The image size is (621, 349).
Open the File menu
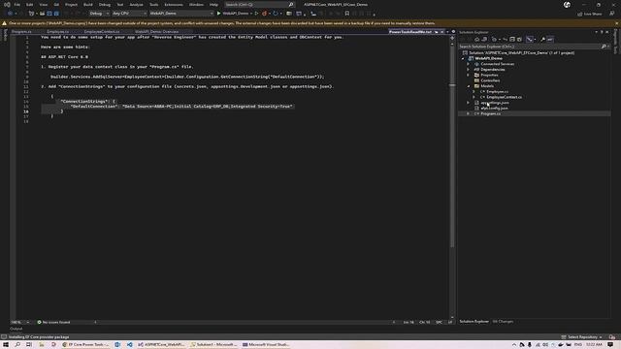point(17,5)
